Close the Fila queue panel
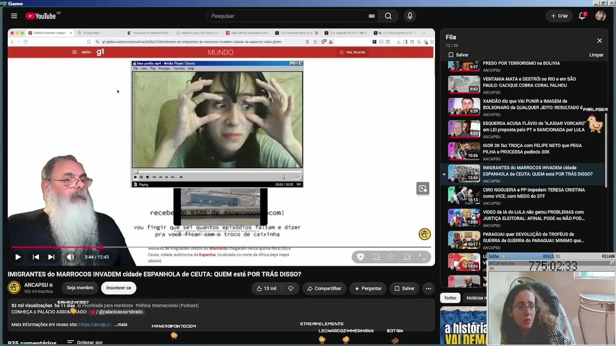The image size is (616, 346). 599,41
